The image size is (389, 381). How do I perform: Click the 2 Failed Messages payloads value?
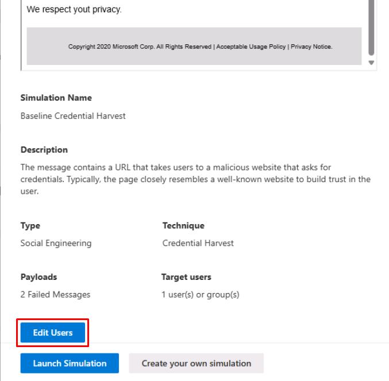click(55, 295)
